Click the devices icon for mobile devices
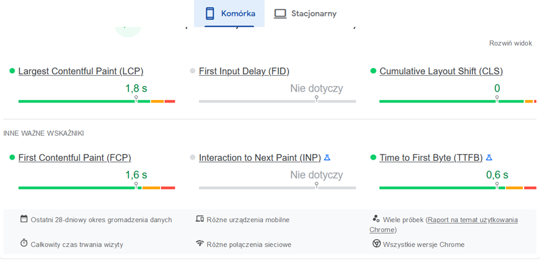The height and width of the screenshot is (261, 540). [199, 219]
